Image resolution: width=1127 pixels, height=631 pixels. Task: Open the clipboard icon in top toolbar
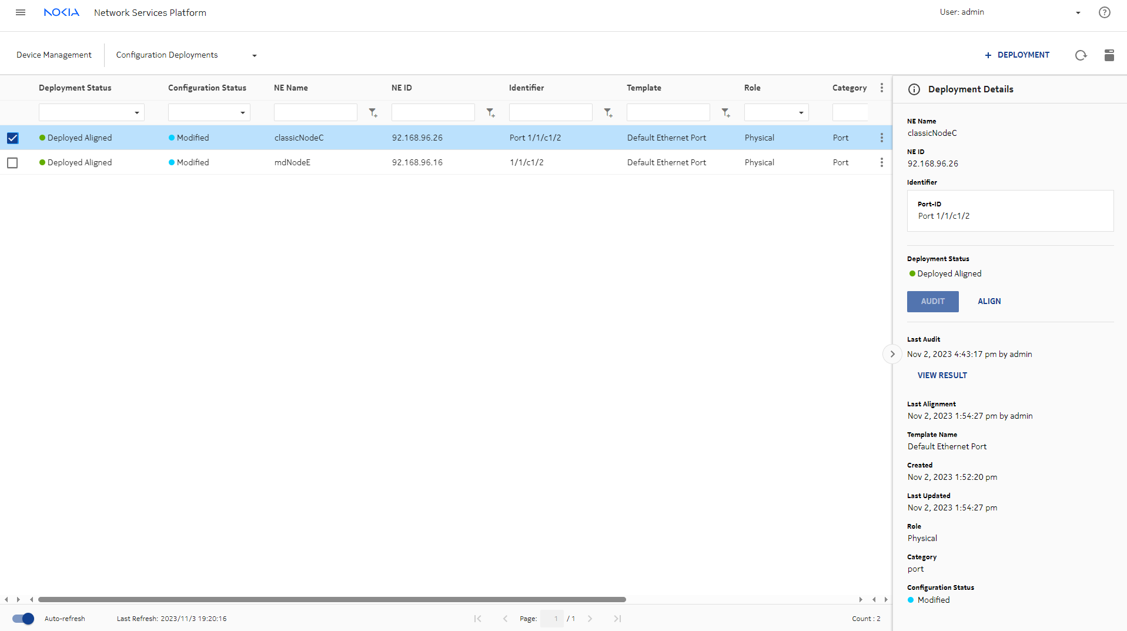pyautogui.click(x=1109, y=55)
